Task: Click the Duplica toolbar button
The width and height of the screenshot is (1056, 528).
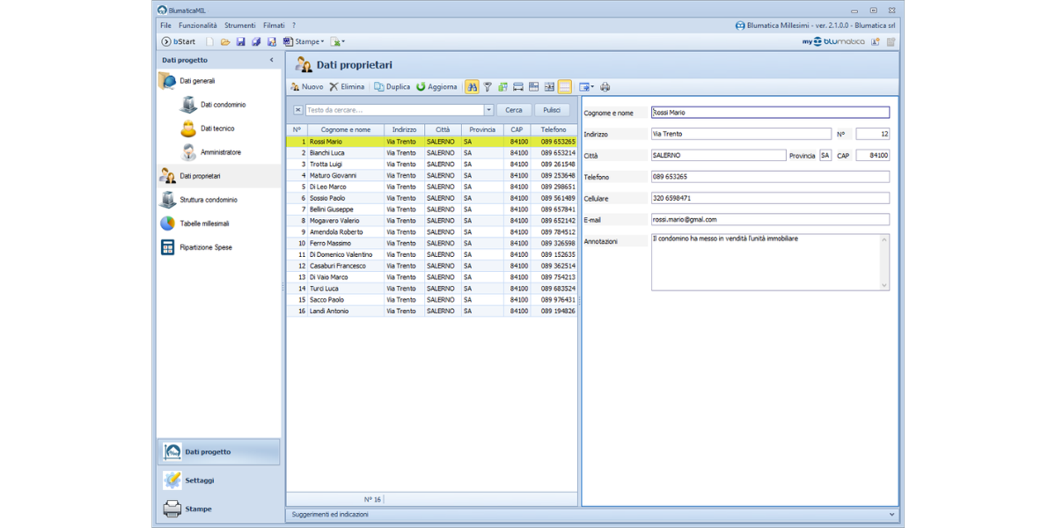Action: 392,87
